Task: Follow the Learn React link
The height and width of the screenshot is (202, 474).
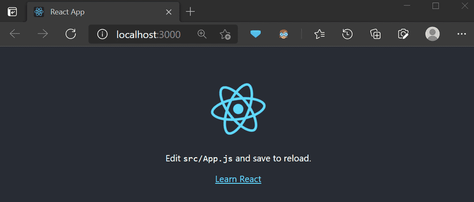Action: pyautogui.click(x=238, y=179)
